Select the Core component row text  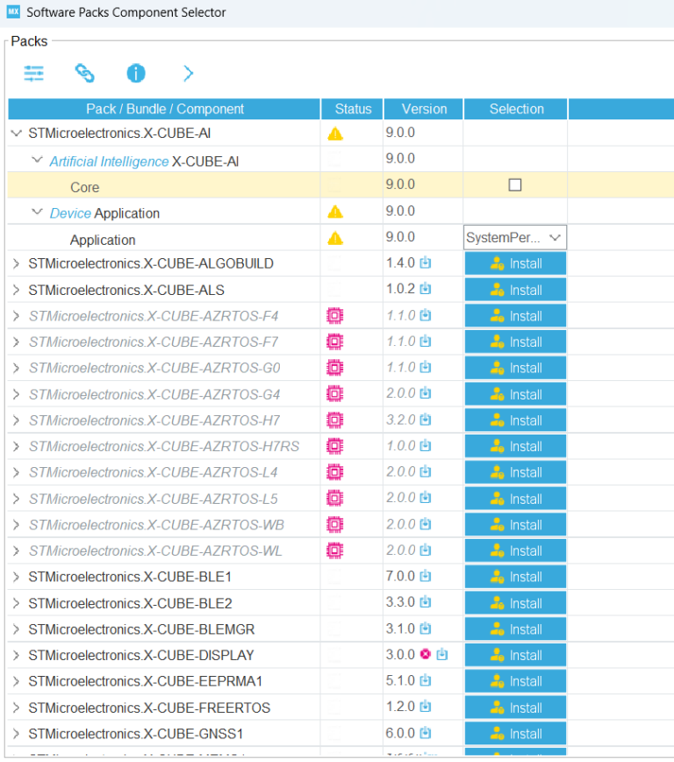pos(84,187)
